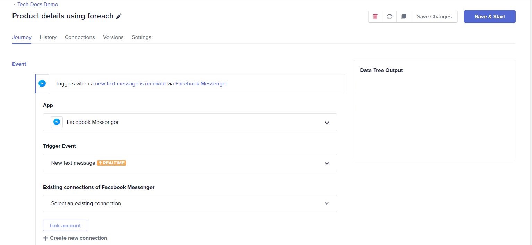Click the Messenger icon on the trigger header
The width and height of the screenshot is (532, 245).
coord(42,83)
